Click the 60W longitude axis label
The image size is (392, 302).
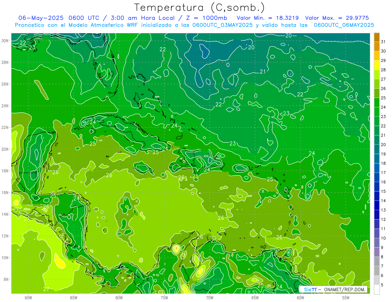[301, 298]
